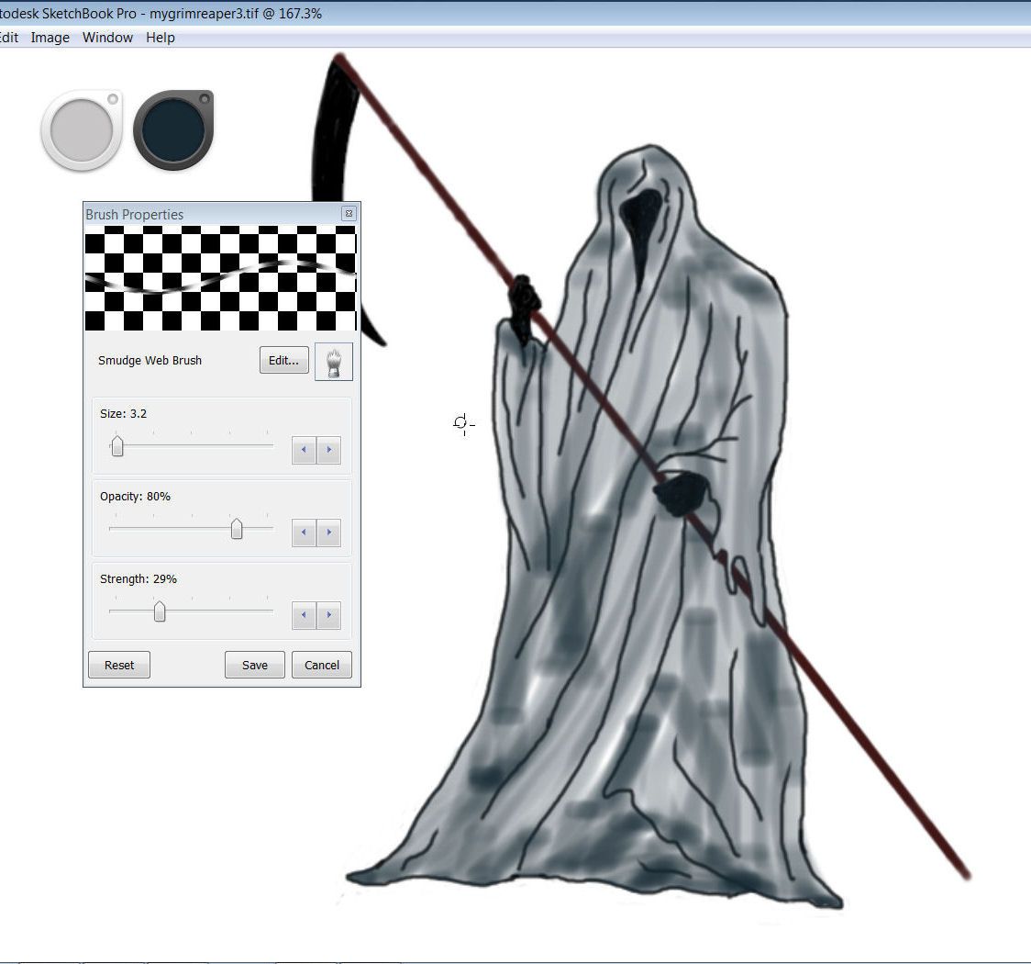Select the light gray Brush puck

click(x=81, y=129)
